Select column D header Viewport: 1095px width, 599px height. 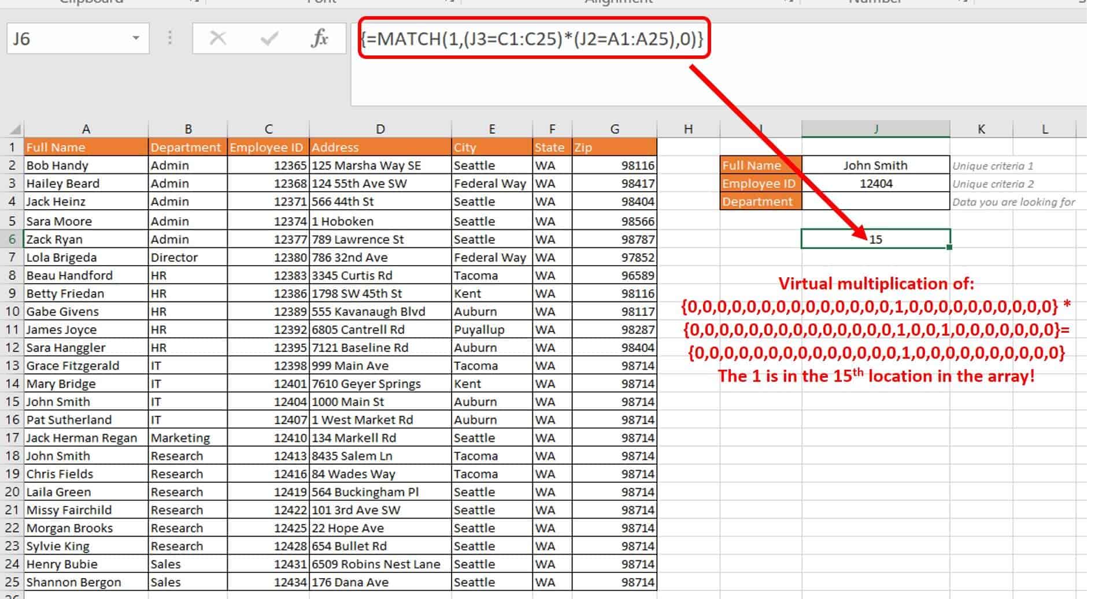[x=380, y=129]
